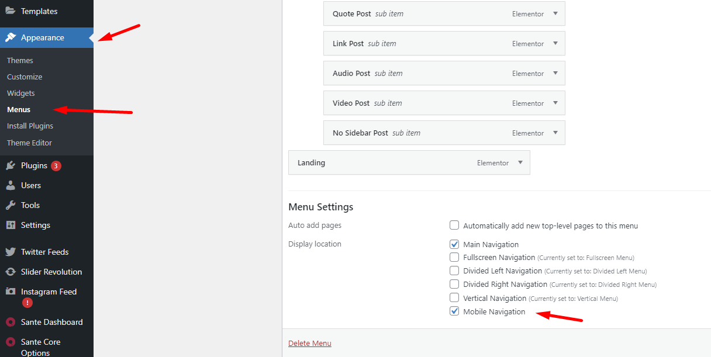Open the Twitter Feeds page label
The image size is (711, 357).
pos(45,252)
